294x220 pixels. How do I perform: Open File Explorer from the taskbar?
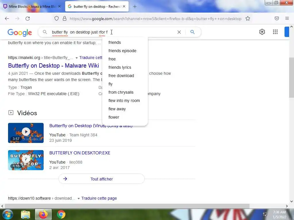pos(26,215)
